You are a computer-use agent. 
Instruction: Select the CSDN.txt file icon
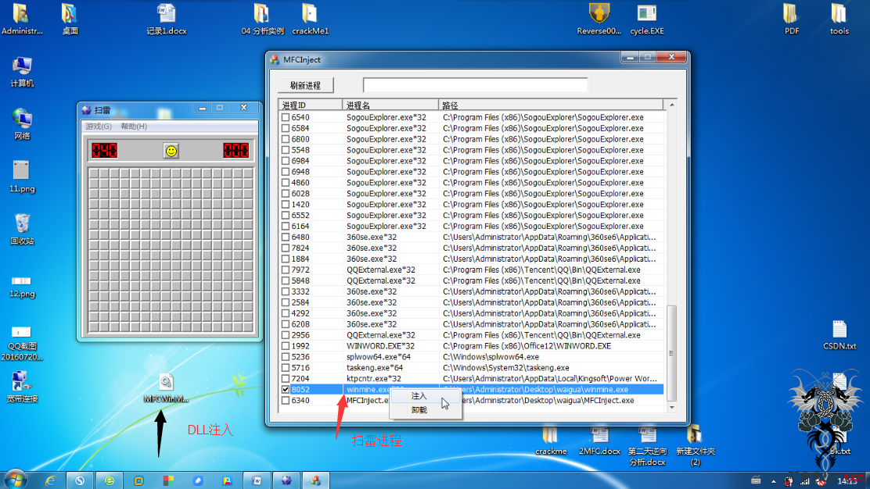[839, 335]
